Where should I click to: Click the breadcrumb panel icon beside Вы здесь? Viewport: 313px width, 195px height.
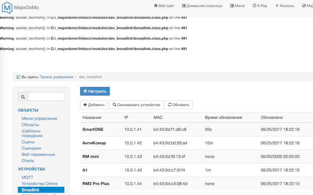[x=18, y=77]
